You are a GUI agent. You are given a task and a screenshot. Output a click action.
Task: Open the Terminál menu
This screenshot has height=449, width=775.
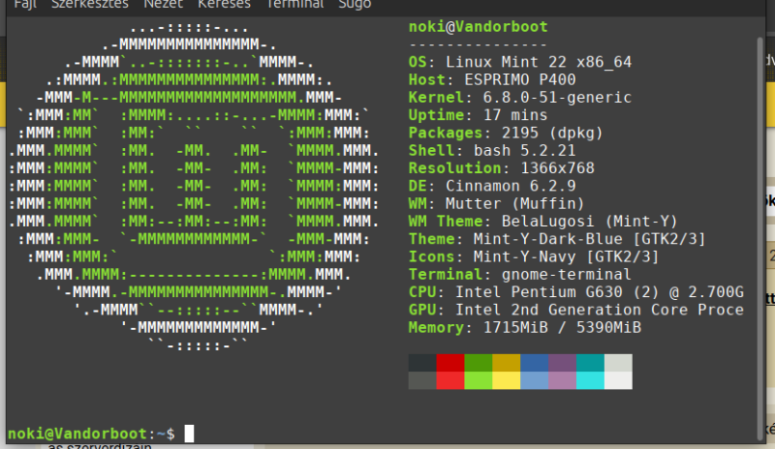(x=294, y=4)
